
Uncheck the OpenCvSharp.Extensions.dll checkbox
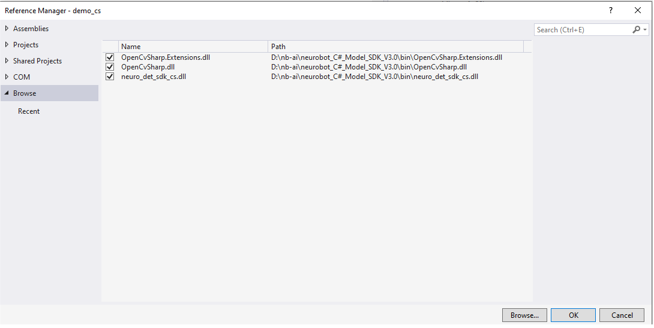click(110, 57)
